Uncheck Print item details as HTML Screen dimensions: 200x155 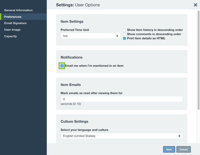(x=124, y=38)
